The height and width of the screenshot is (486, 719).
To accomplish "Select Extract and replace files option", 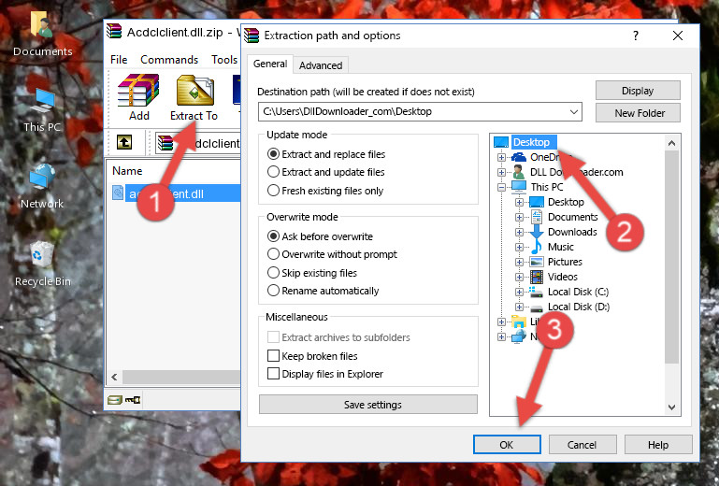I will pyautogui.click(x=326, y=154).
